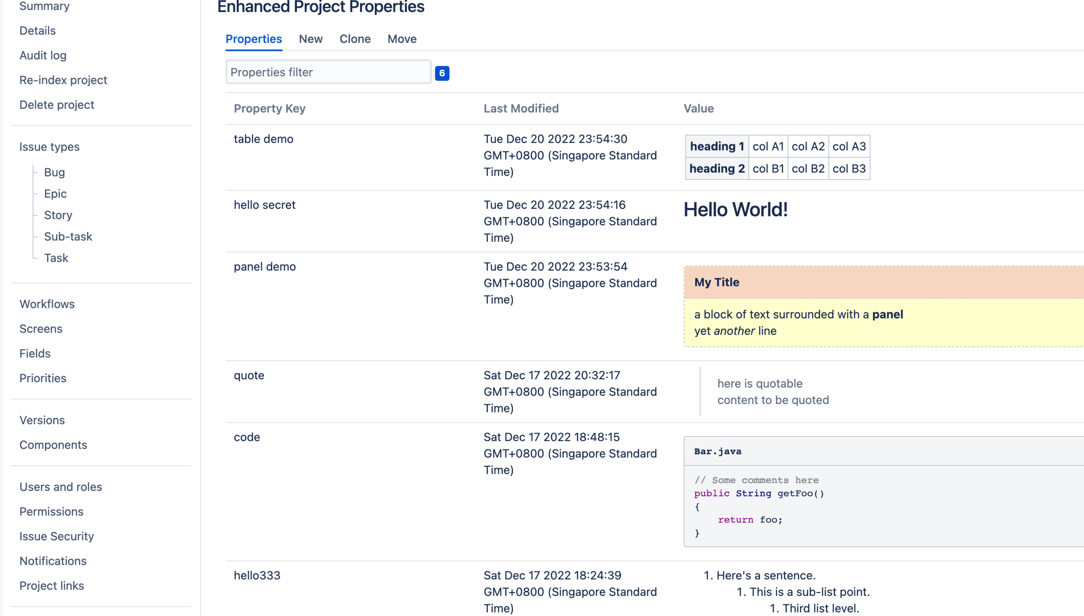Open the Sub-task issue type

[68, 236]
